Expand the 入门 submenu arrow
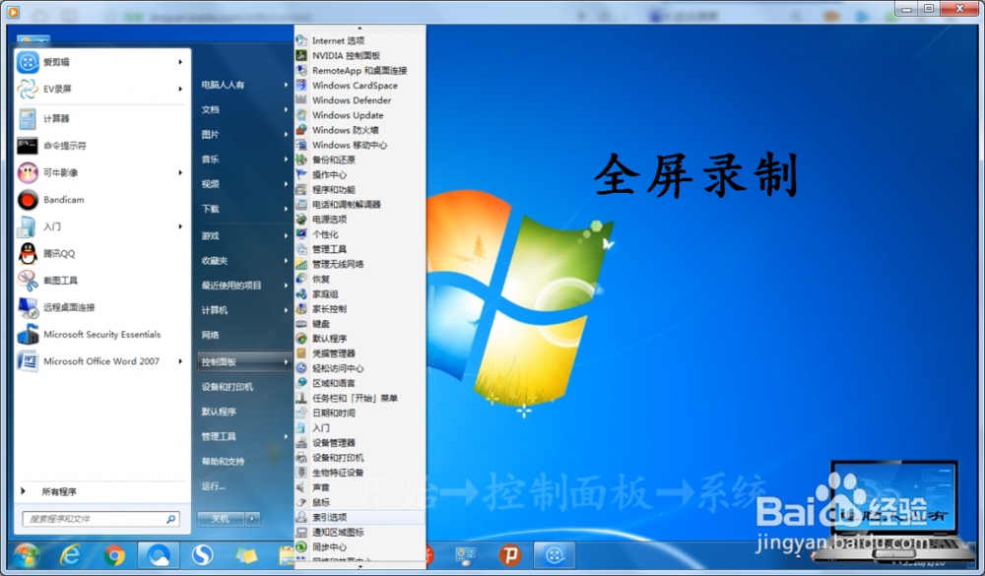 180,226
